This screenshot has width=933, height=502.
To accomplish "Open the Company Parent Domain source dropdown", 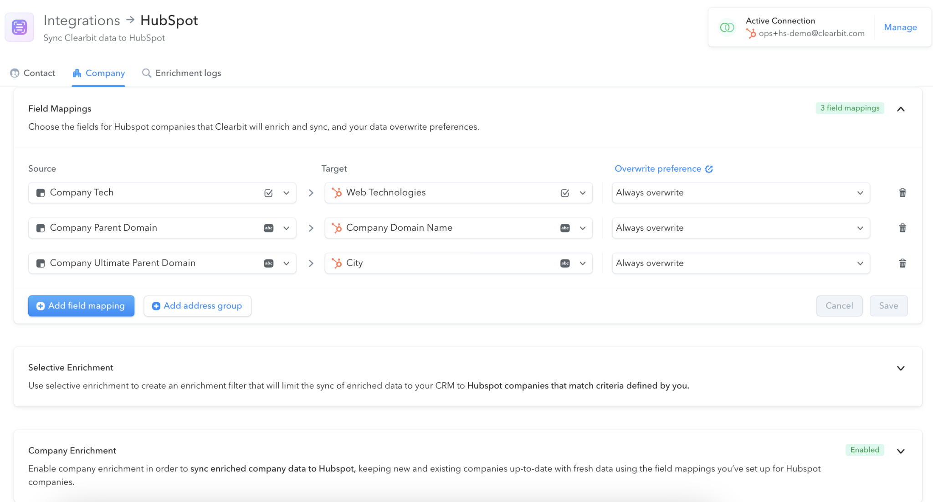I will pos(286,228).
